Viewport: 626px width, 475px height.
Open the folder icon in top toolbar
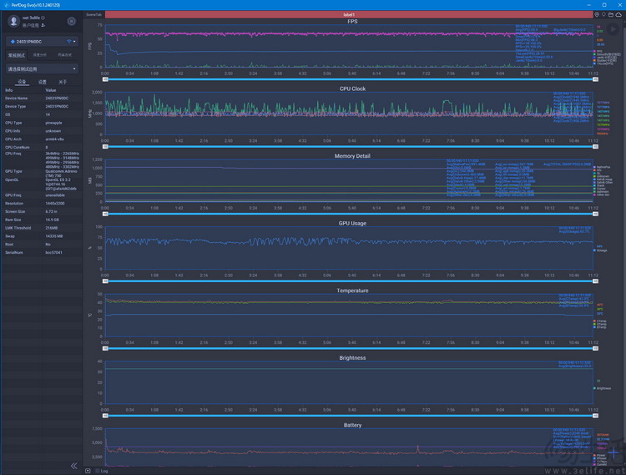(612, 14)
